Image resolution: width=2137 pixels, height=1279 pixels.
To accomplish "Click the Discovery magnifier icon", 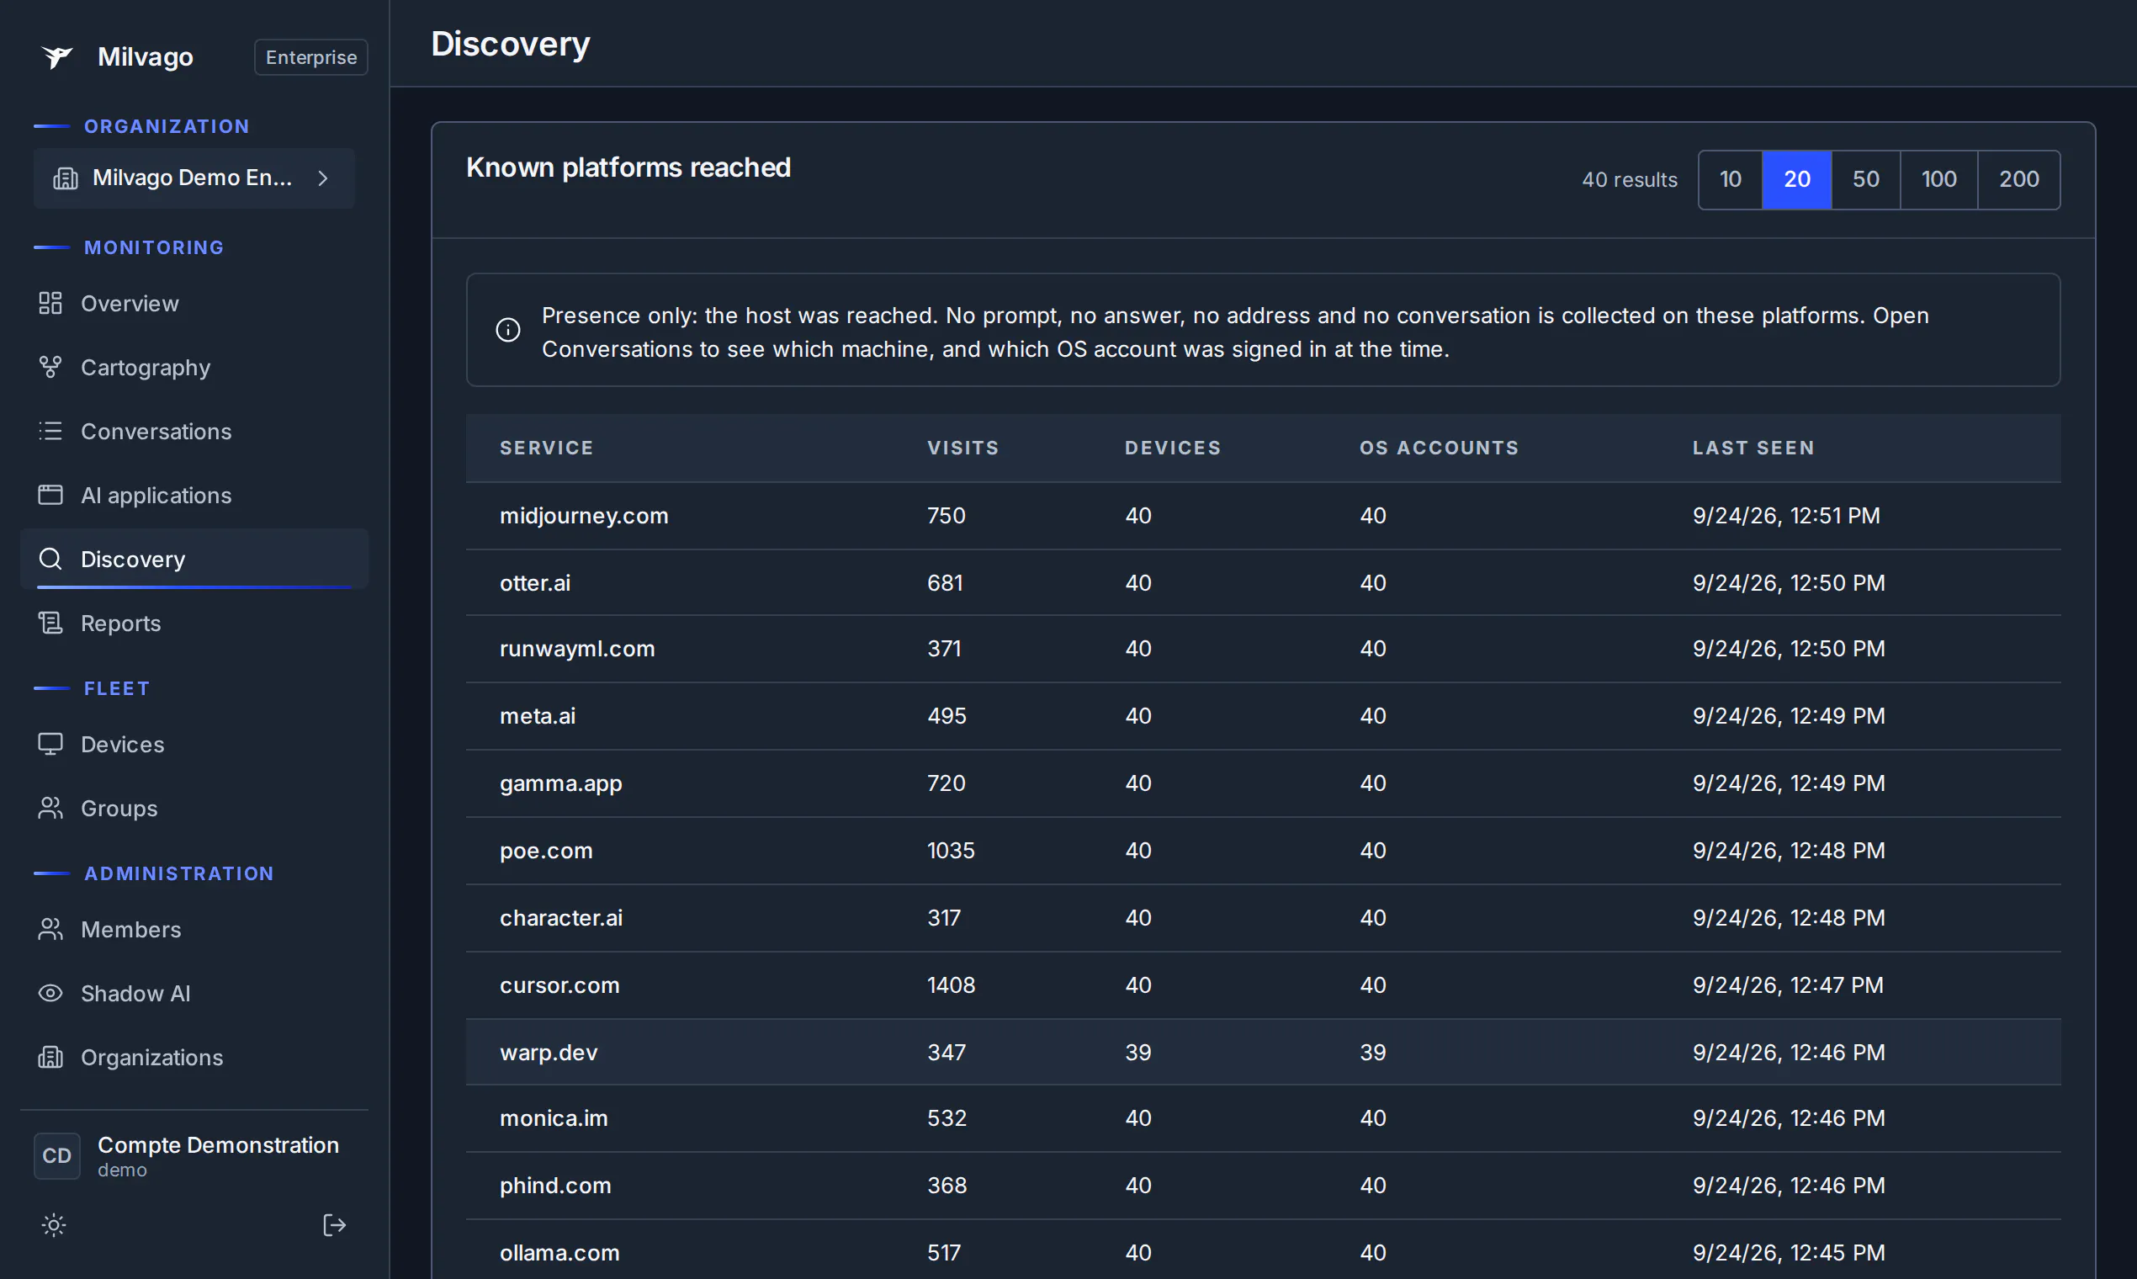I will [50, 559].
